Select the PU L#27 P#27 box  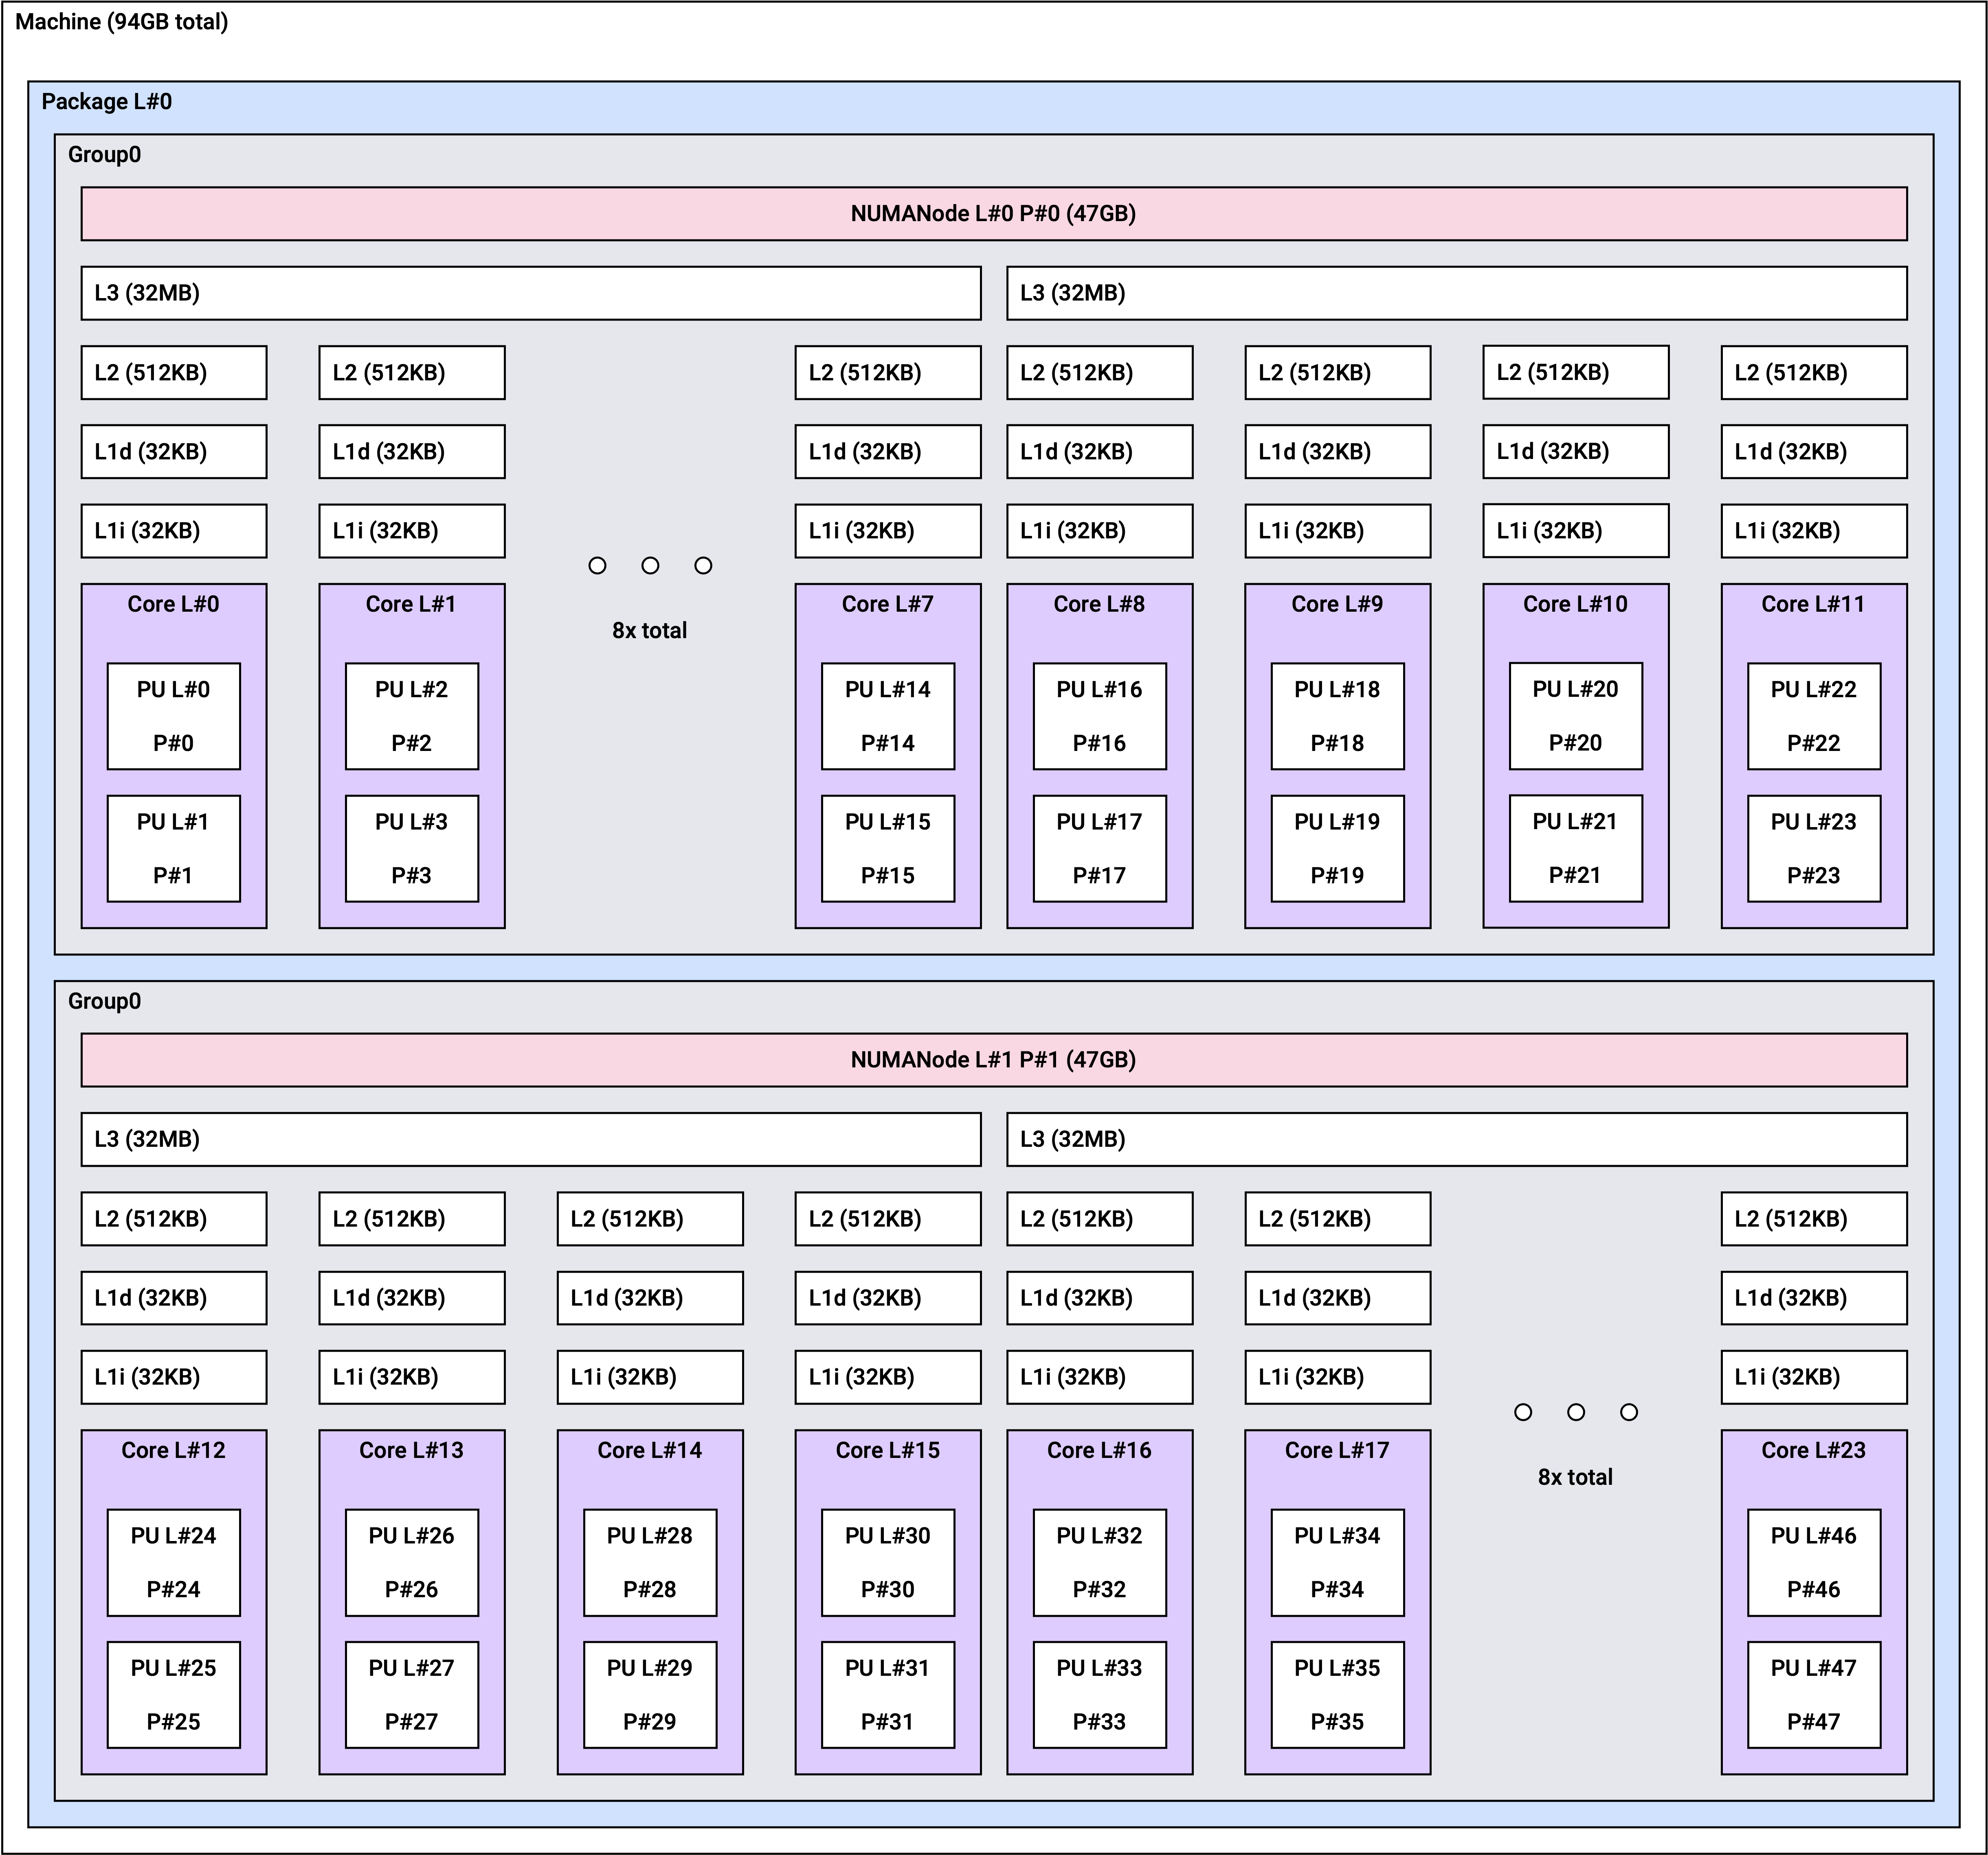point(412,1695)
